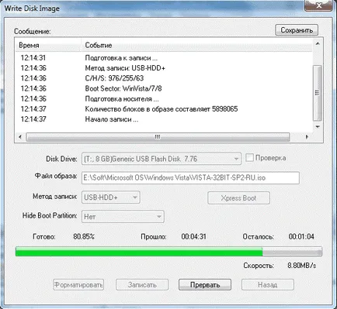The height and width of the screenshot is (309, 337).
Task: Click the Сохранить button
Action: (x=297, y=30)
